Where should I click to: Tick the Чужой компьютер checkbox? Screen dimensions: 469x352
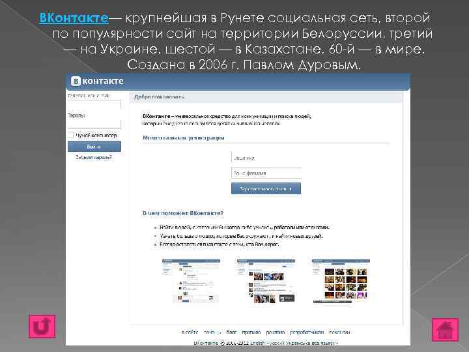(x=70, y=136)
